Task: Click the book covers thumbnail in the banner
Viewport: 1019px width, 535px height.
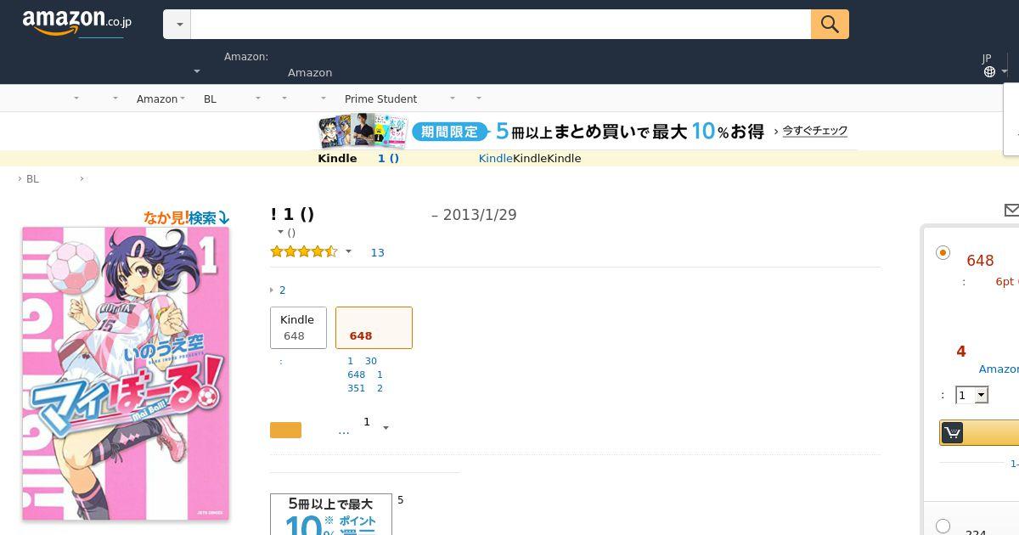Action: click(362, 131)
